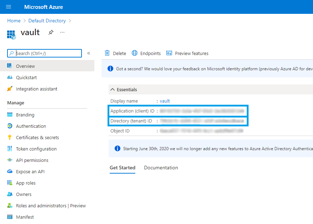Open Token configuration
This screenshot has width=313, height=224.
pyautogui.click(x=36, y=149)
